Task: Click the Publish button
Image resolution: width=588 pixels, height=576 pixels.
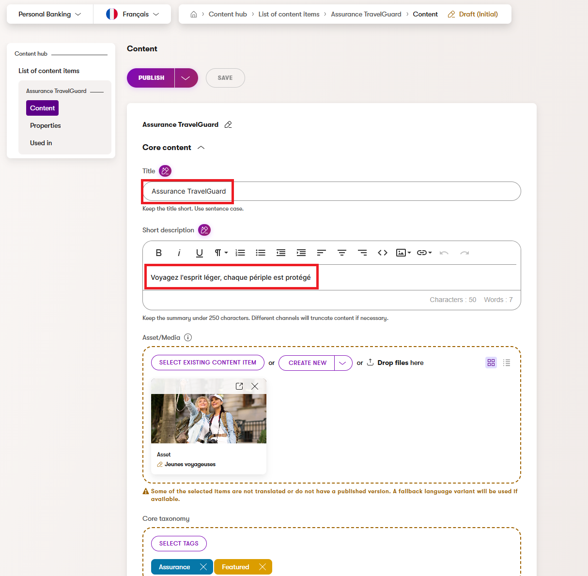Action: [x=151, y=78]
